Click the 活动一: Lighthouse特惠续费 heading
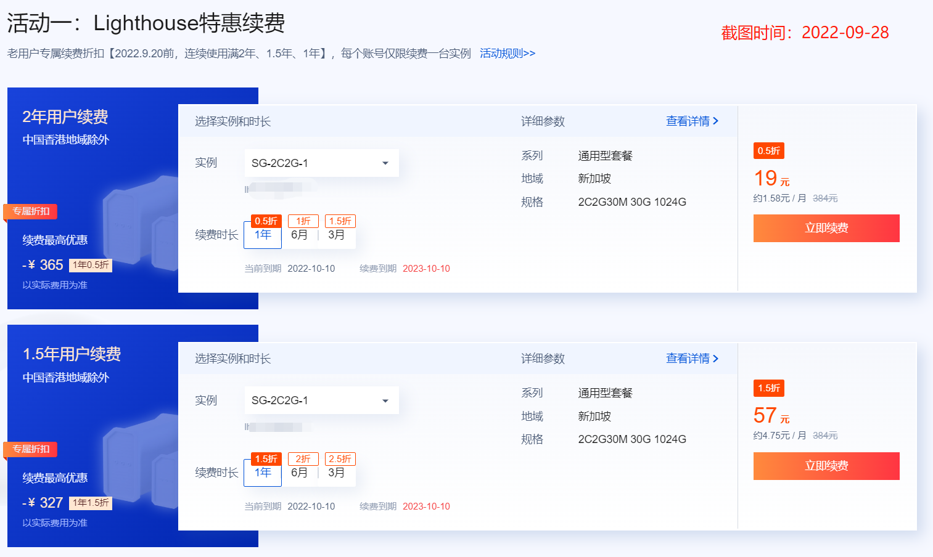 click(x=146, y=23)
